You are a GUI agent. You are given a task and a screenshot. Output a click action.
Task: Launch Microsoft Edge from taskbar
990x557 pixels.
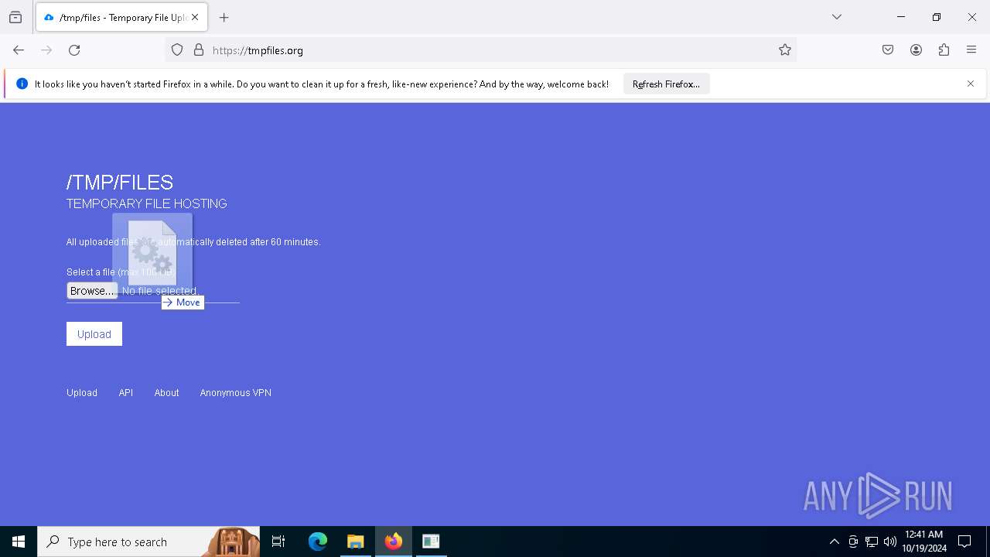tap(318, 542)
